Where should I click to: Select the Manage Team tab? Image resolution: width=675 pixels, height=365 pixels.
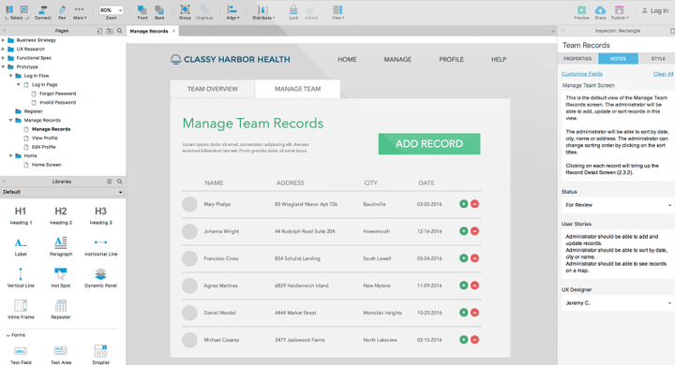click(x=298, y=89)
